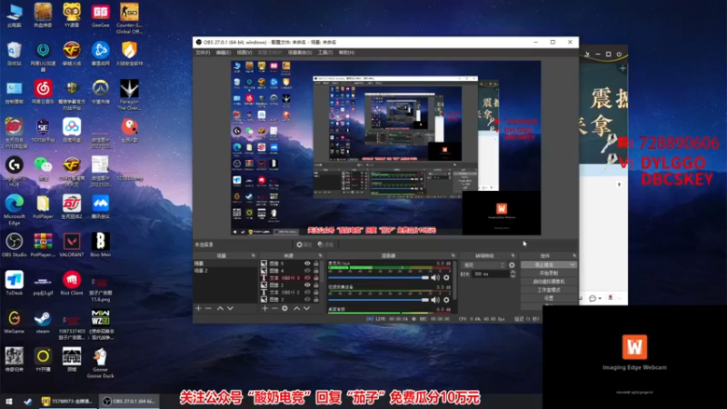This screenshot has height=409, width=727.
Task: Open the Baidu Netdisk desktop icon
Action: [x=72, y=130]
